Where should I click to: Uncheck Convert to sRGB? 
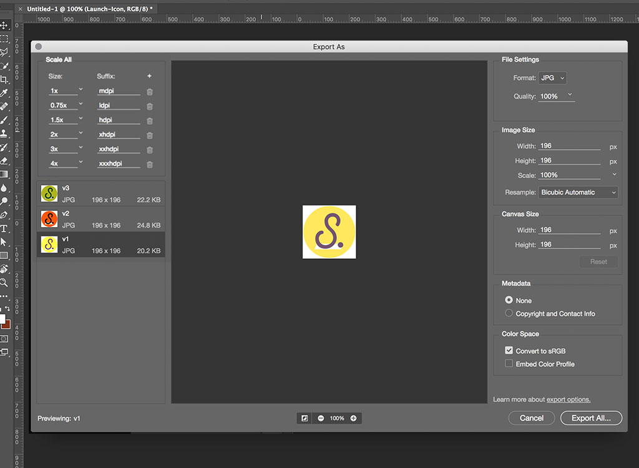coord(509,351)
